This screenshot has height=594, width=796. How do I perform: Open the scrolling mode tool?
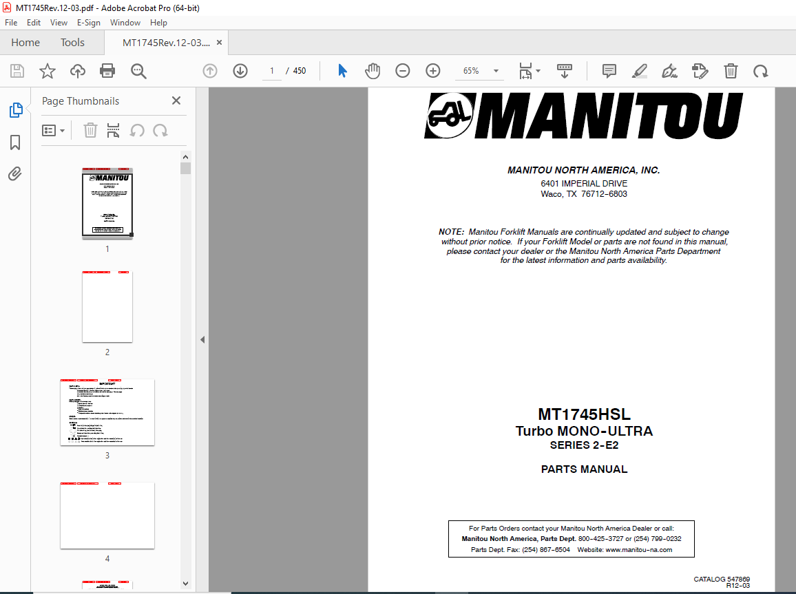coord(565,71)
